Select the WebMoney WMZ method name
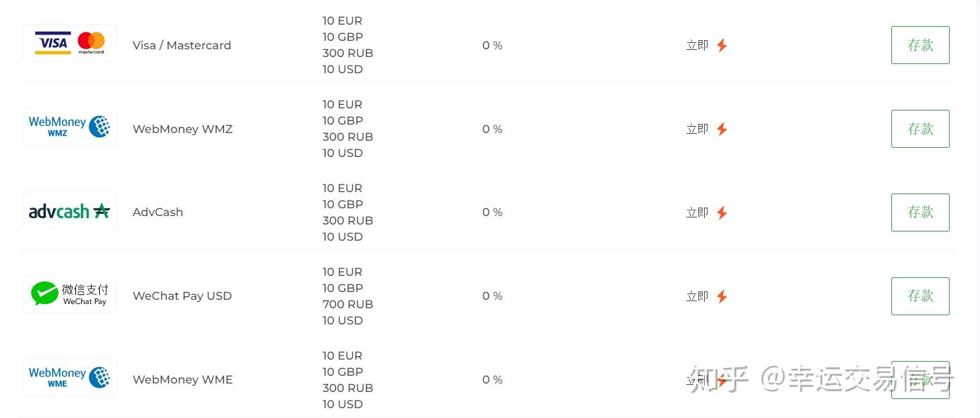The width and height of the screenshot is (980, 418). pyautogui.click(x=182, y=129)
